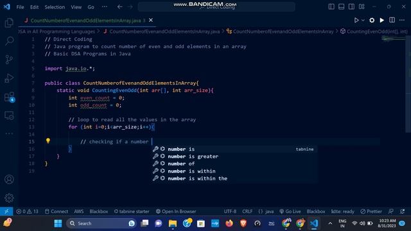This screenshot has height=231, width=411.
Task: Open File Explorer from the taskbar
Action: [173, 223]
